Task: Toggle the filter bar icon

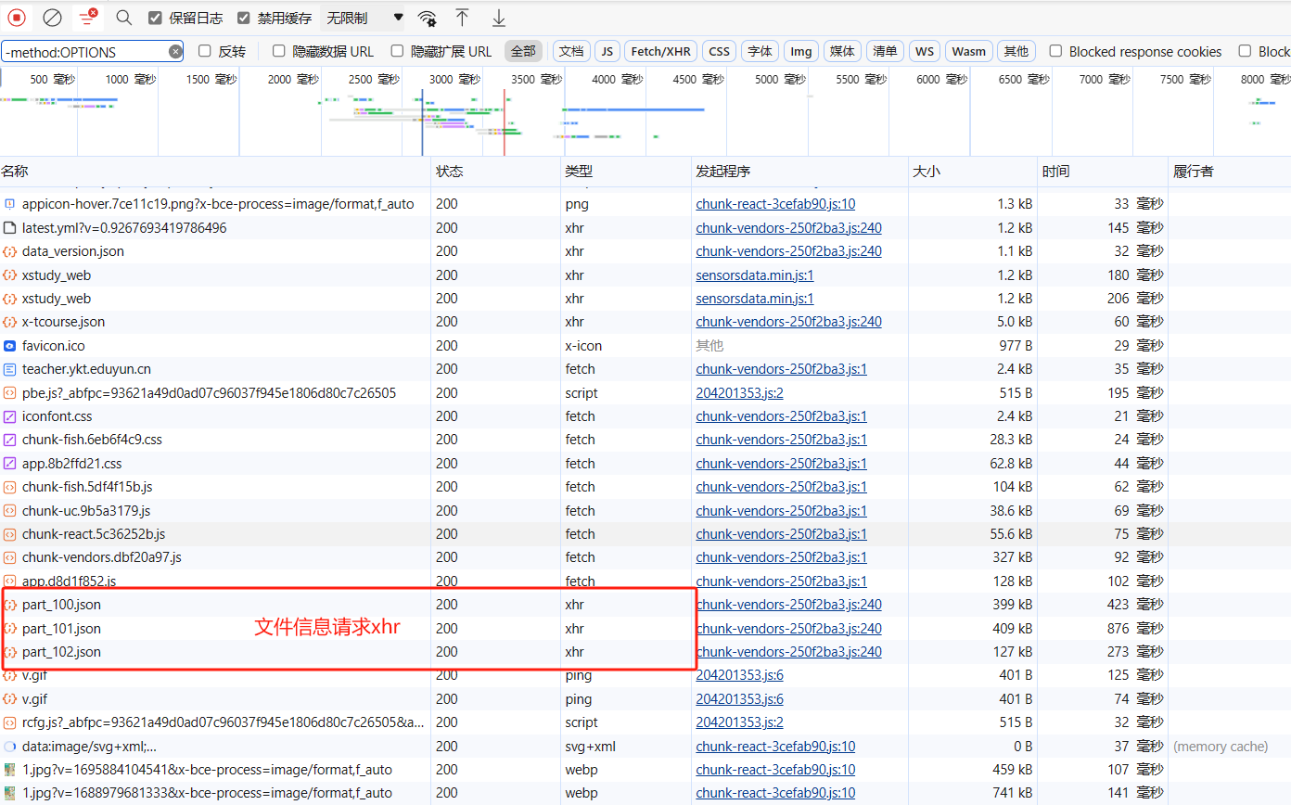Action: [87, 17]
